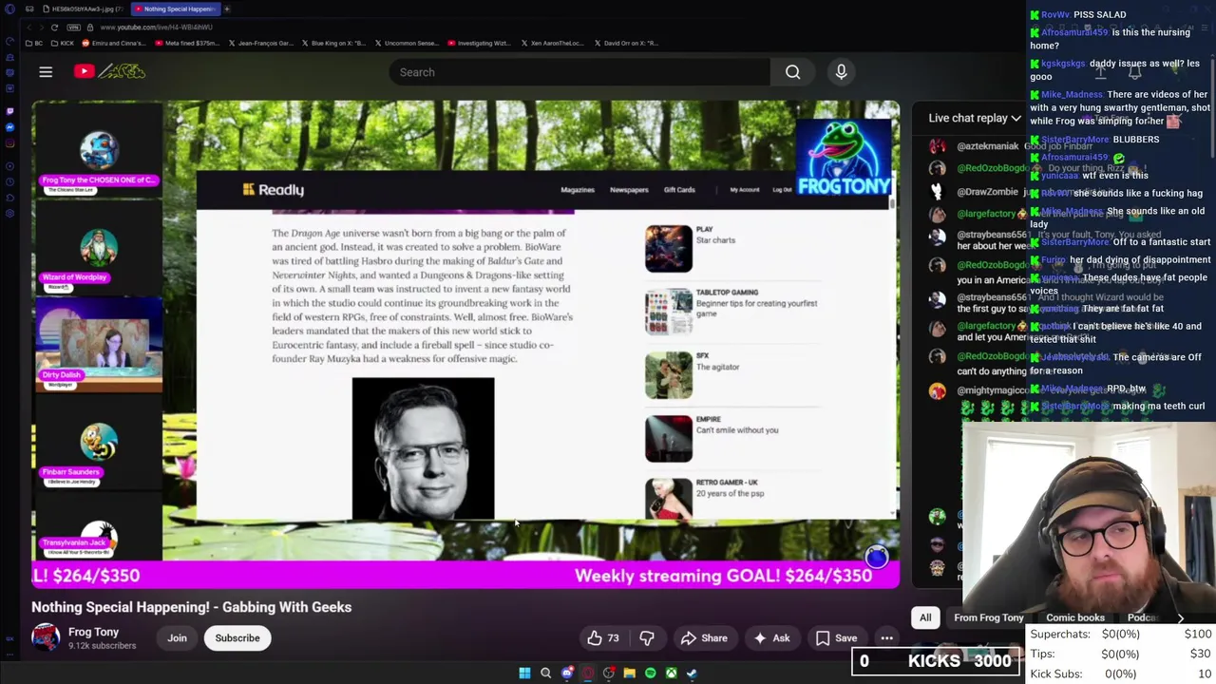This screenshot has width=1216, height=684.
Task: Click the Join button
Action: click(x=177, y=638)
